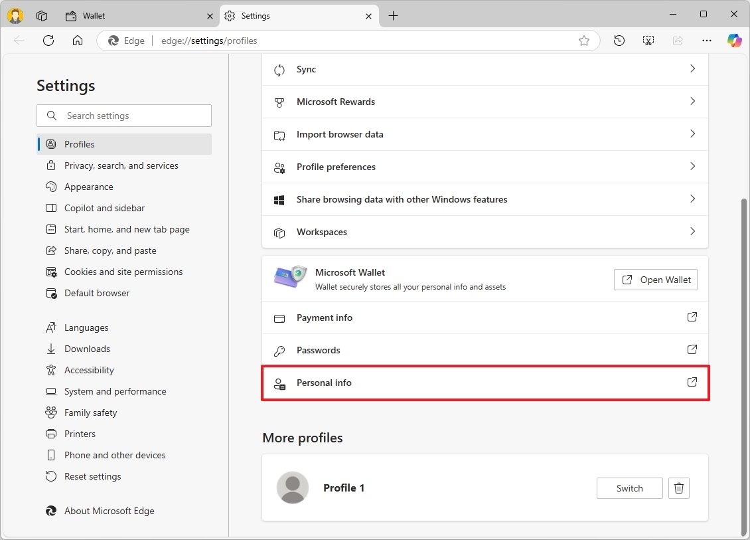This screenshot has width=750, height=540.
Task: Click the profile avatar icon in title bar
Action: coord(15,16)
